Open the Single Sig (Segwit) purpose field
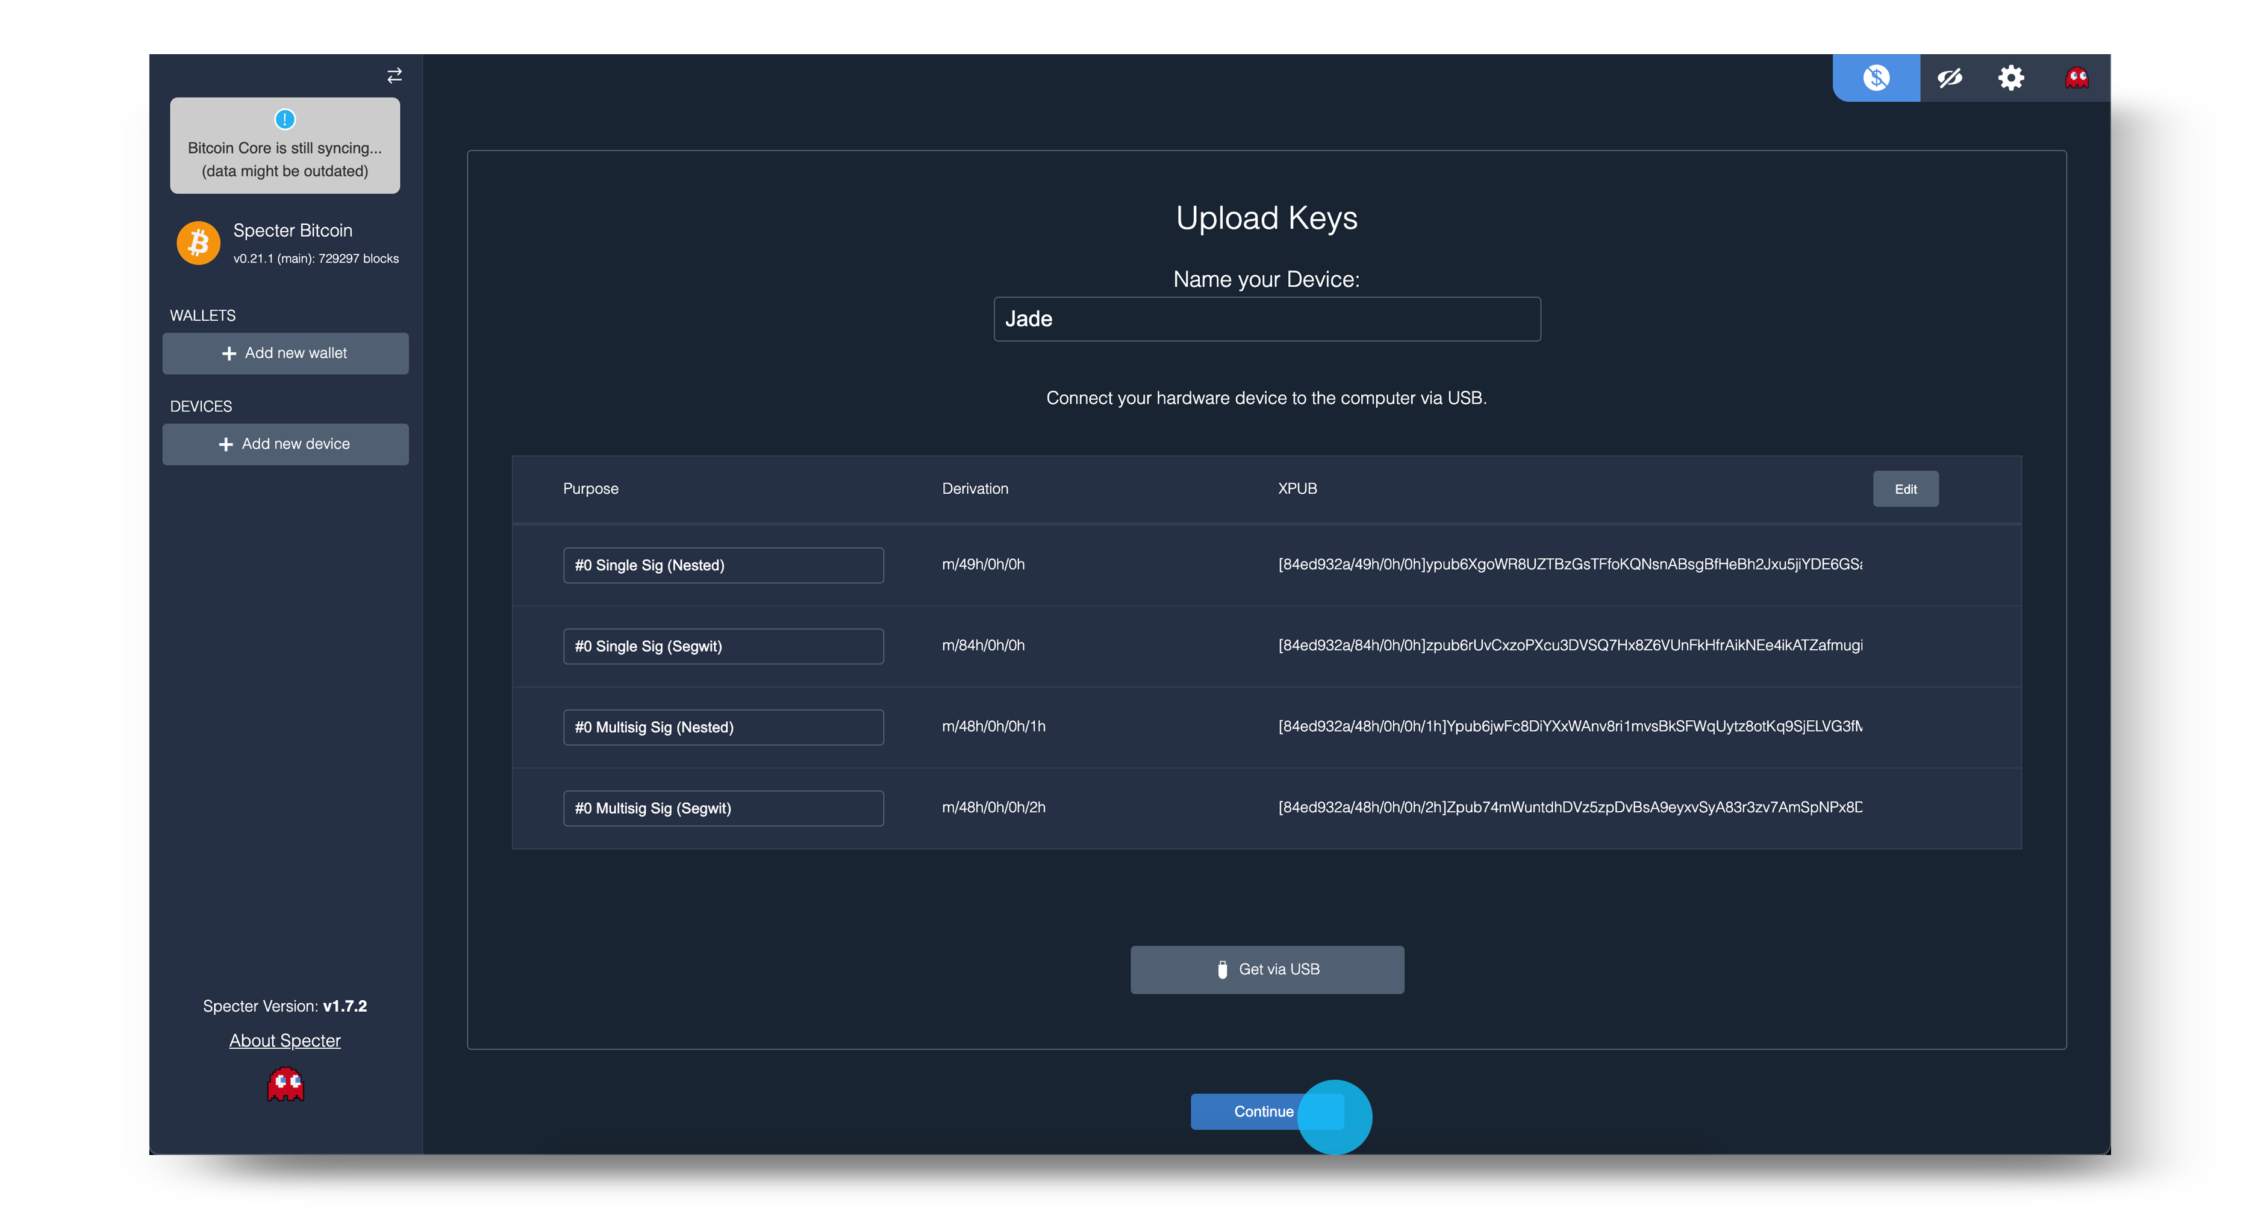The height and width of the screenshot is (1214, 2255). [x=723, y=646]
